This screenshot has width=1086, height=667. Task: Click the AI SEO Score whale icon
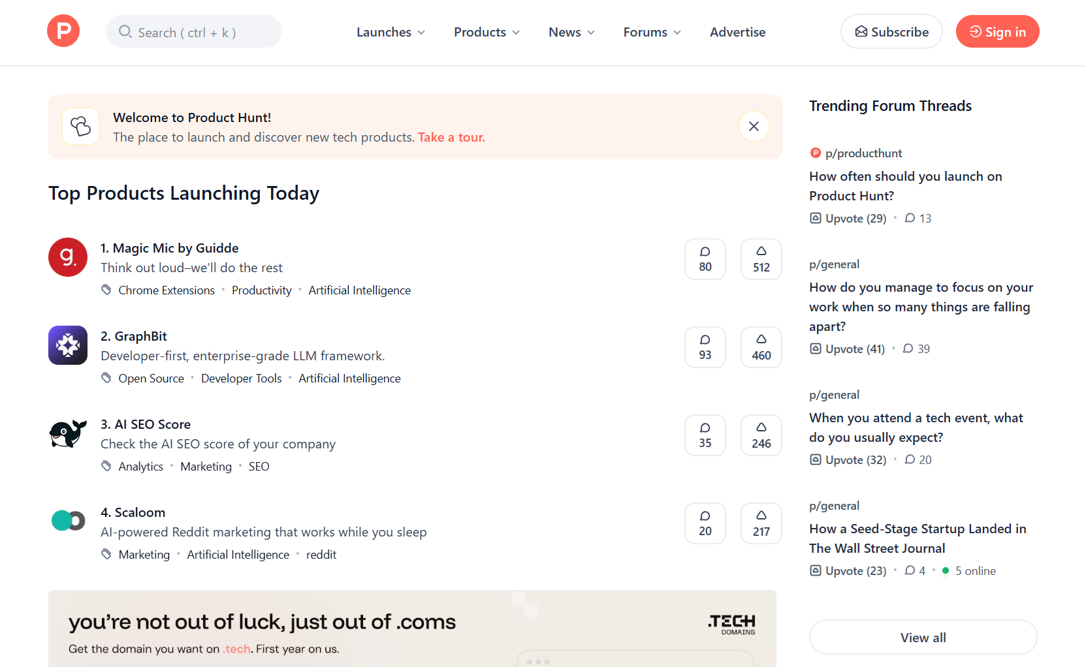pyautogui.click(x=68, y=433)
